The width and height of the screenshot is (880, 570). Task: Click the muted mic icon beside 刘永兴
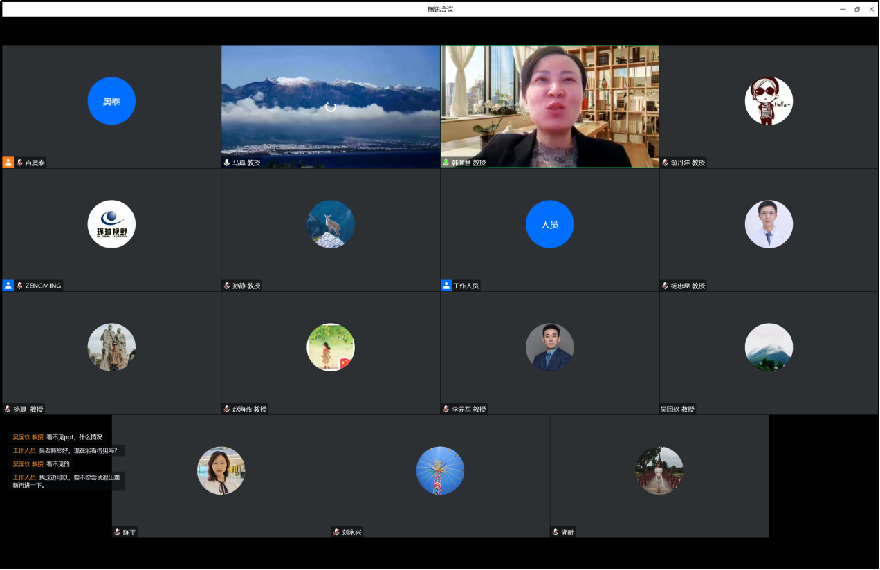[336, 532]
